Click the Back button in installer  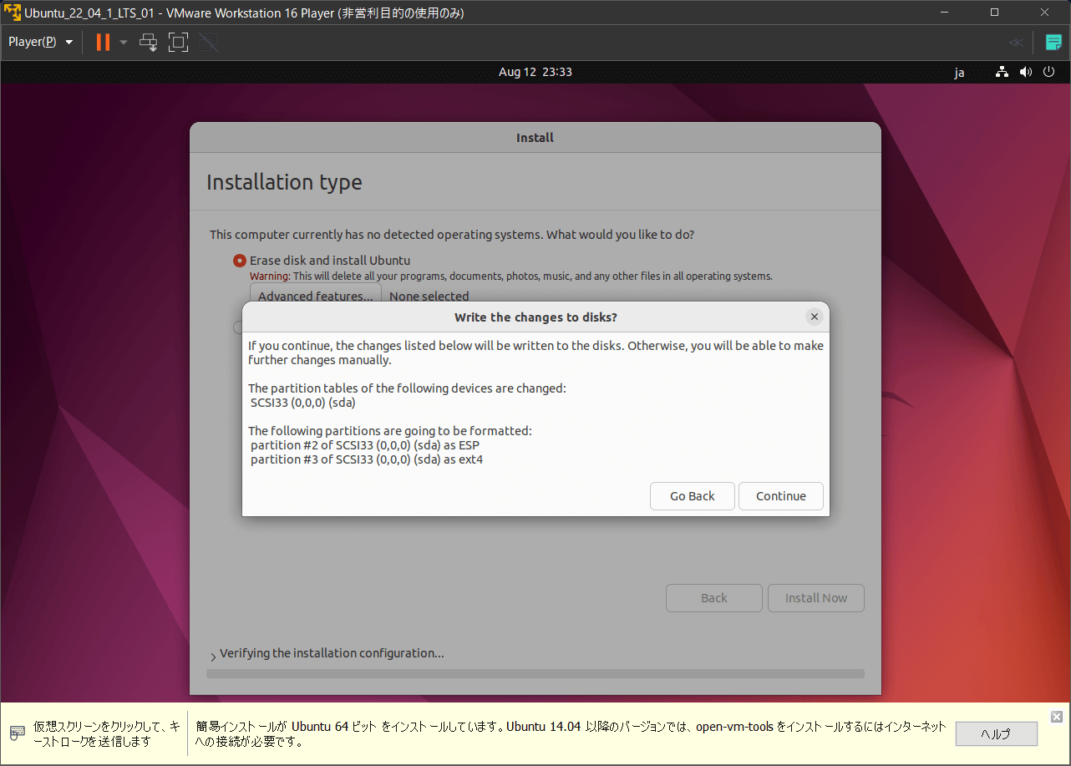point(714,598)
